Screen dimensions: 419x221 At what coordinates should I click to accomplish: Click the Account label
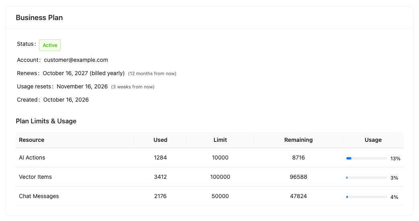point(29,60)
